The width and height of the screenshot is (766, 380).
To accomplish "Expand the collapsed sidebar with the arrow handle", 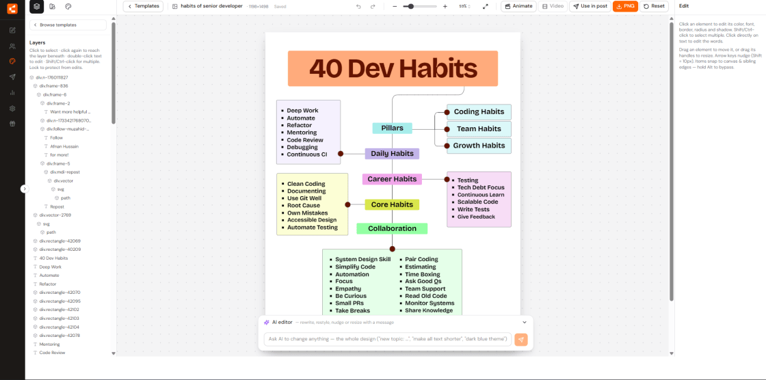I will pos(25,189).
